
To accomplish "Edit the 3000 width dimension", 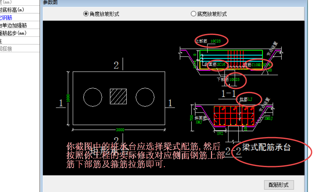I will click(x=120, y=130).
